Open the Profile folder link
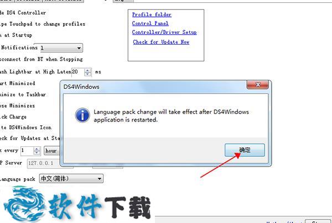The height and width of the screenshot is (223, 332). tap(152, 14)
